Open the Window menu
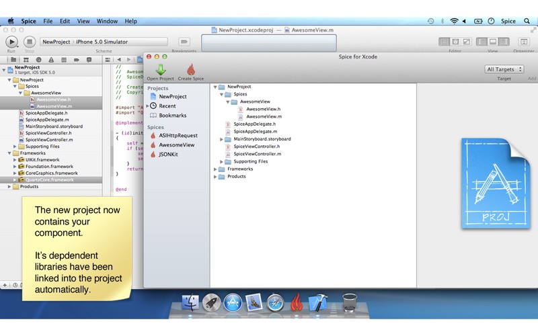This screenshot has width=538, height=336. point(107,22)
